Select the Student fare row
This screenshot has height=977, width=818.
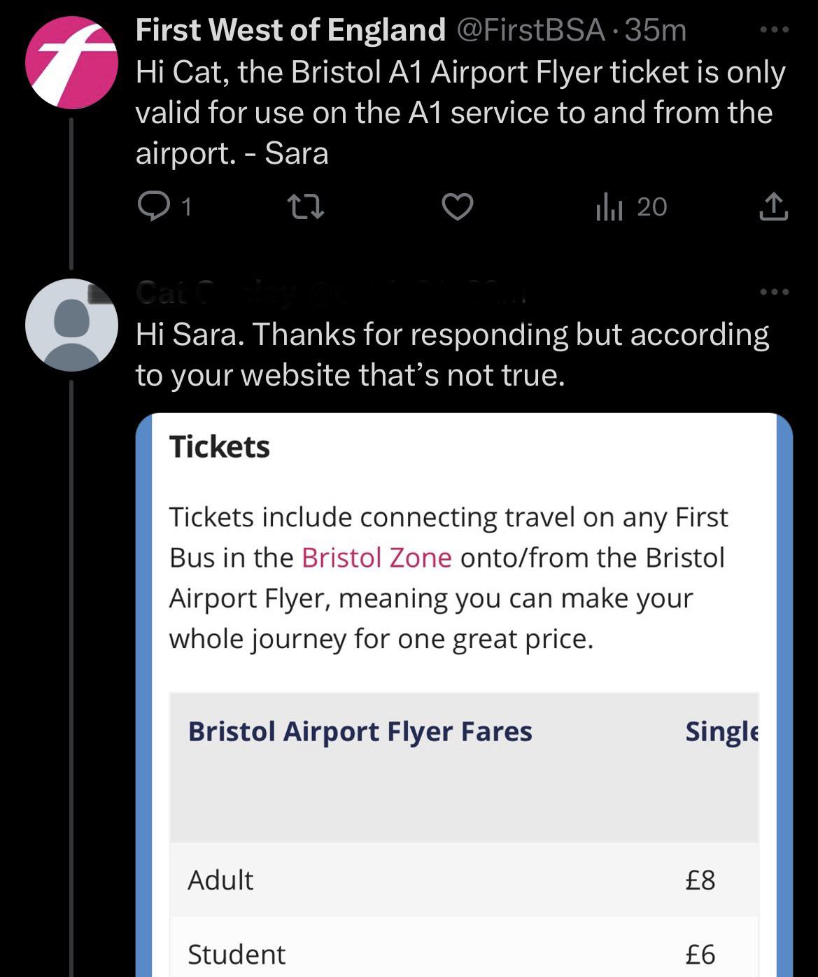tap(463, 954)
